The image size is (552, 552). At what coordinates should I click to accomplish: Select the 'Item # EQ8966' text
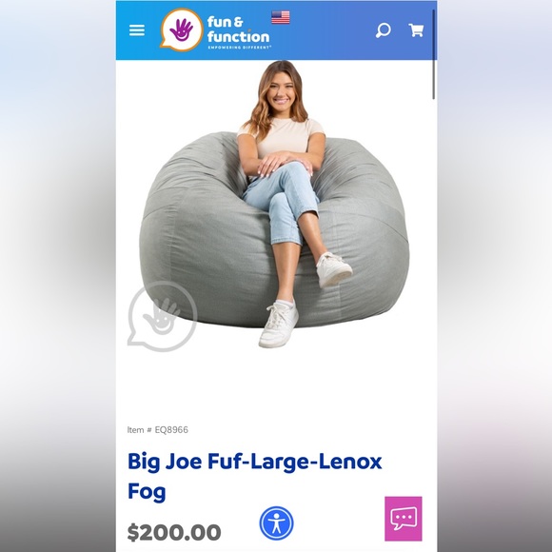(158, 430)
